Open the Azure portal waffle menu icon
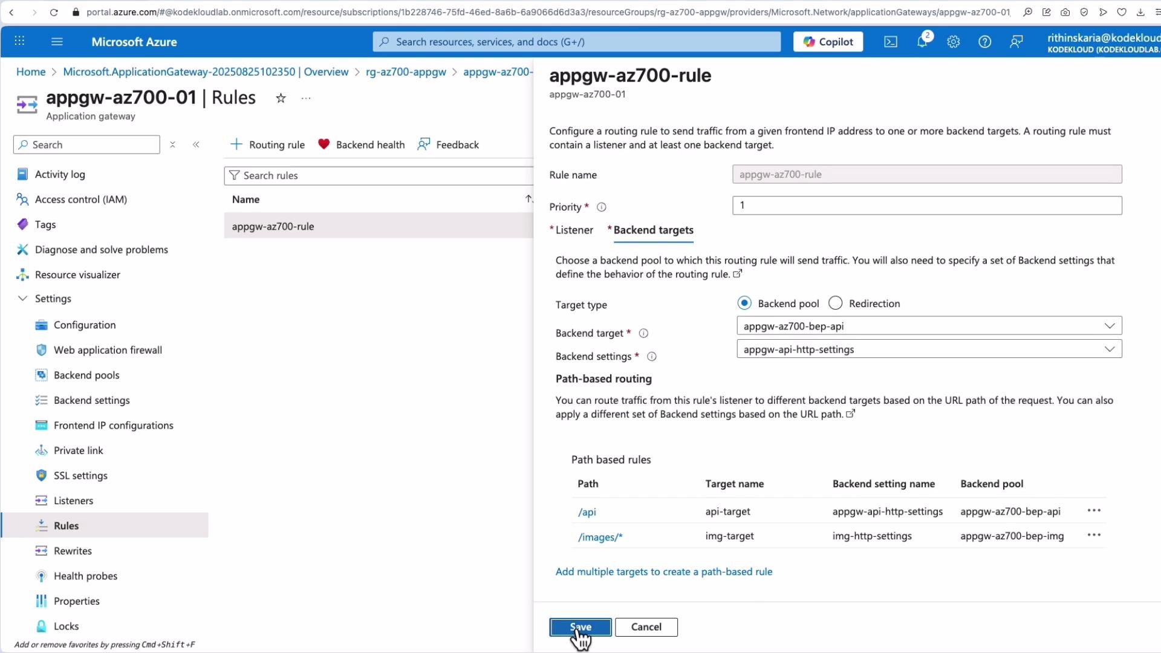 click(19, 42)
